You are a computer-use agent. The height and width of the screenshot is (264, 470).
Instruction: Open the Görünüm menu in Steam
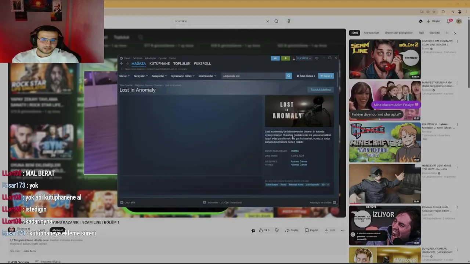click(137, 58)
